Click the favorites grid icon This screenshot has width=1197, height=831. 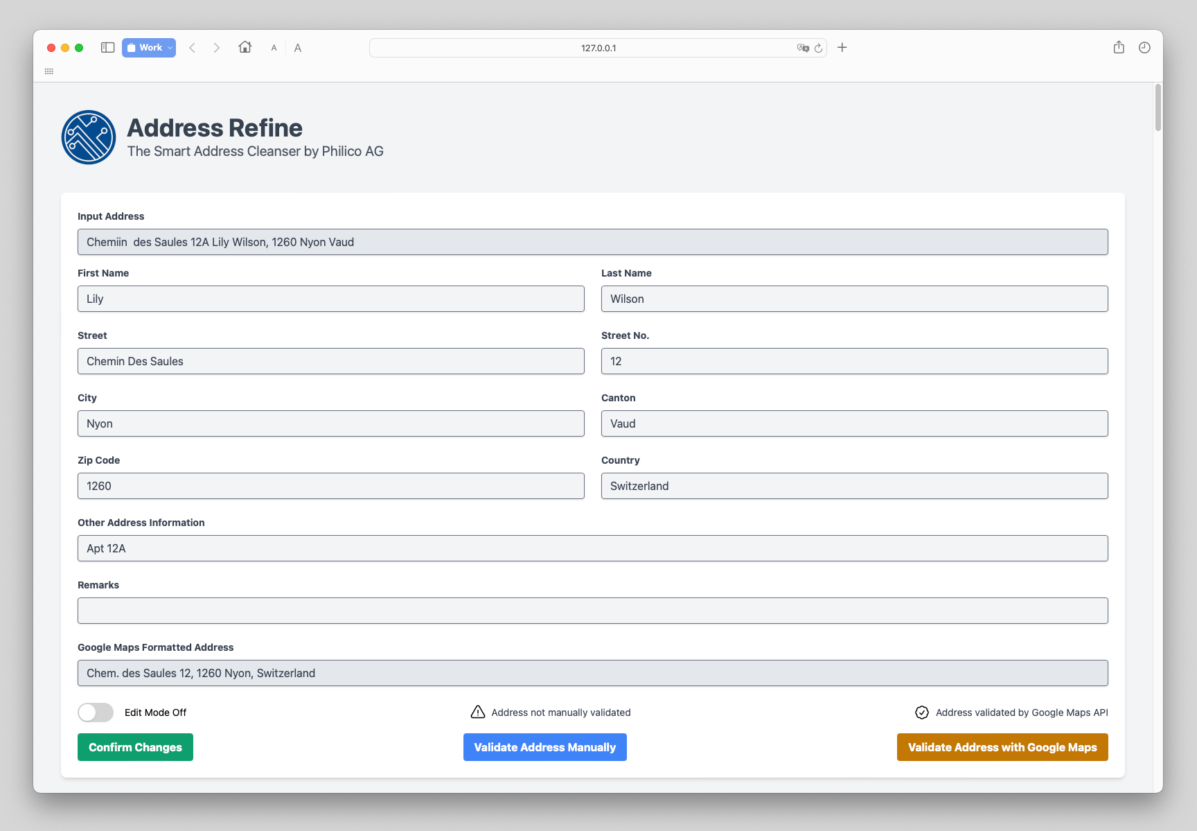coord(49,71)
